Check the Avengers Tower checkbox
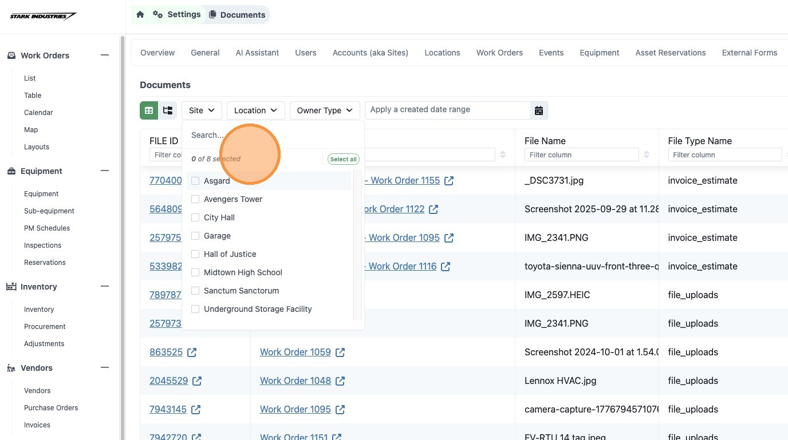The width and height of the screenshot is (788, 440). (195, 199)
